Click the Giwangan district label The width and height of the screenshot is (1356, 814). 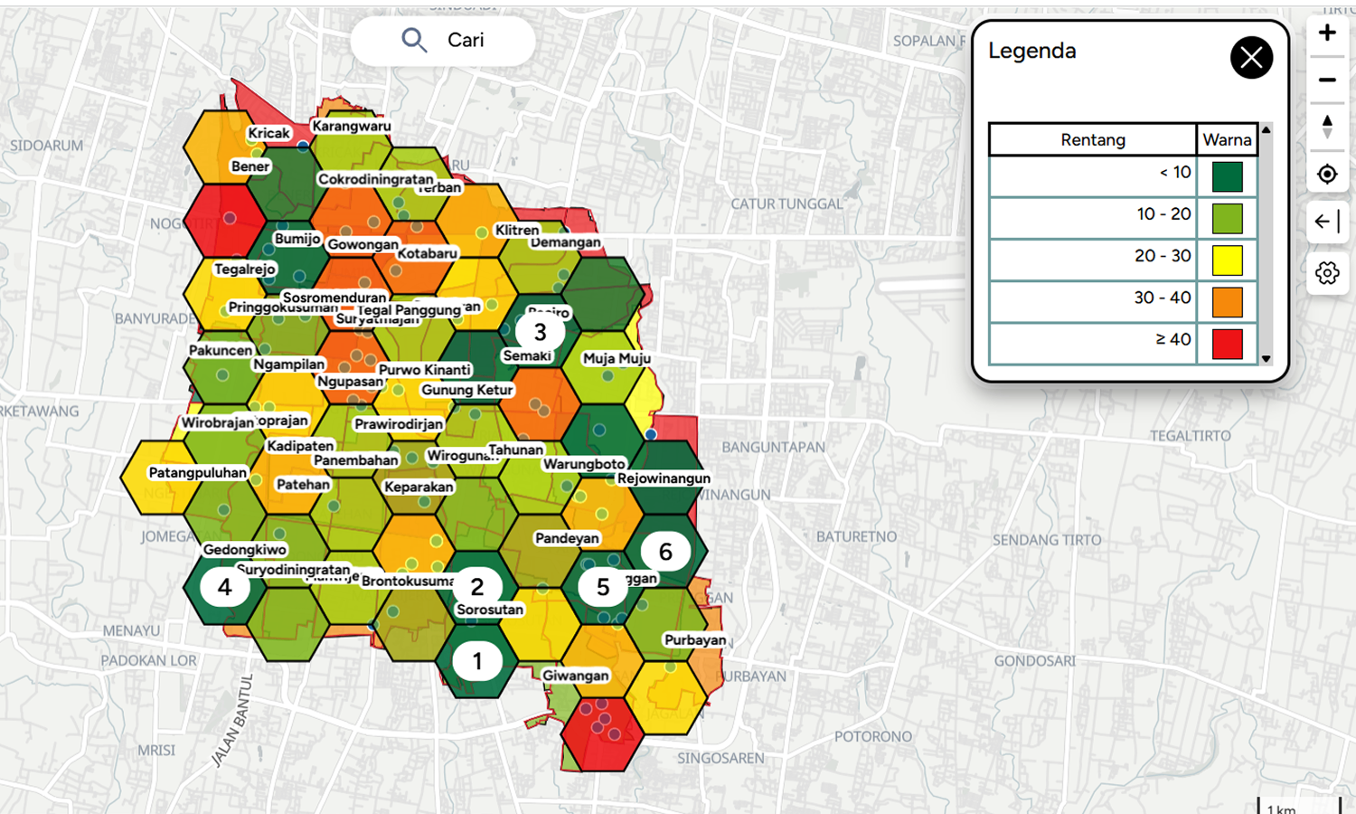coord(576,676)
